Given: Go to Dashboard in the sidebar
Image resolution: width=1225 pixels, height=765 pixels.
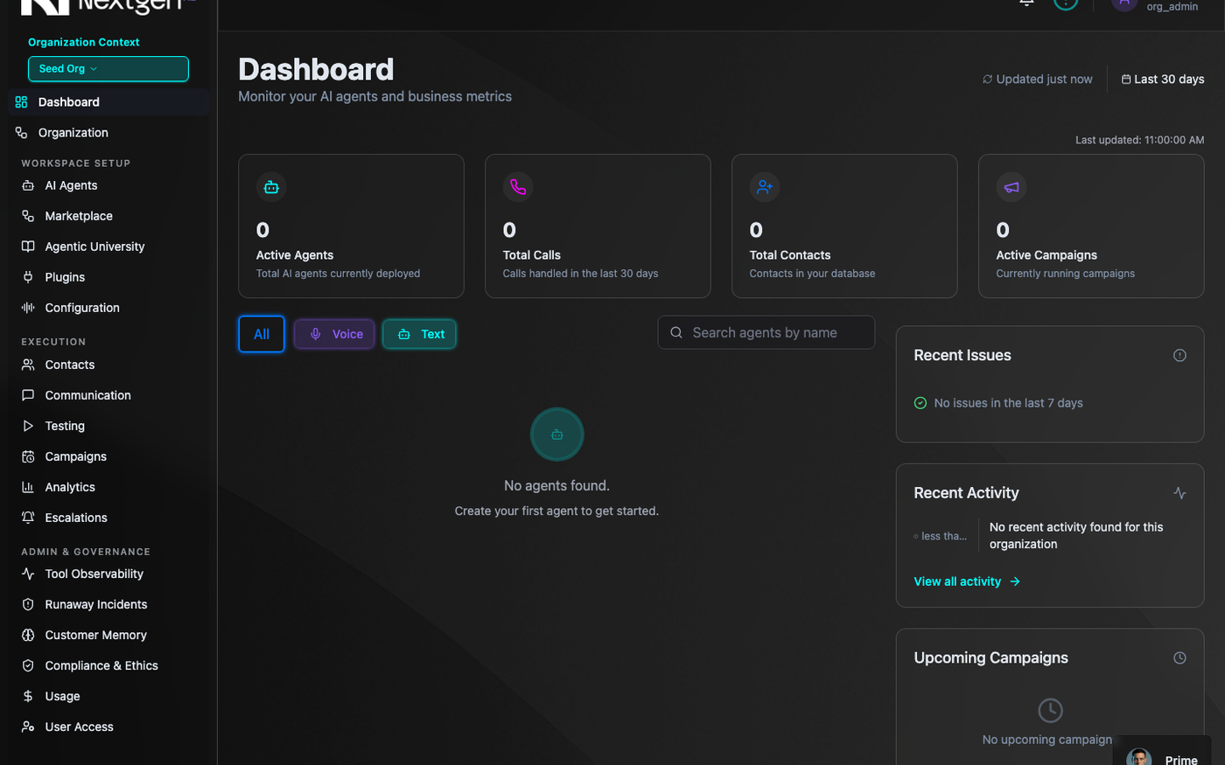Looking at the screenshot, I should (108, 102).
